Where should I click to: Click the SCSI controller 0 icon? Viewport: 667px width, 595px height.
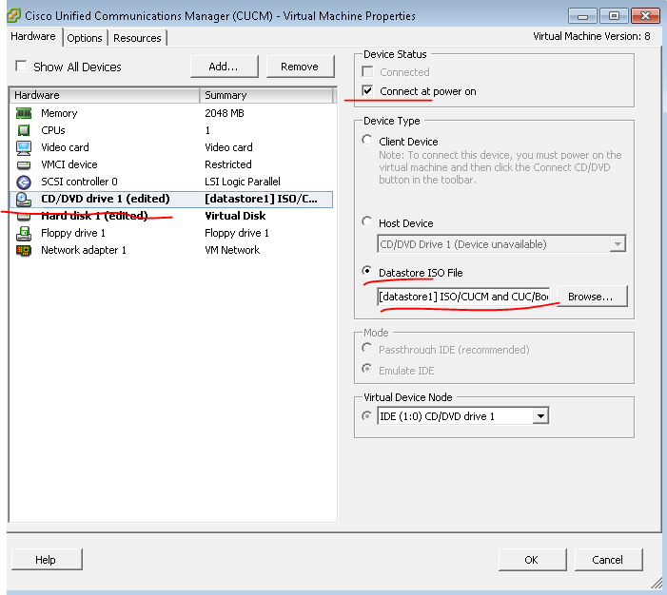(x=24, y=182)
